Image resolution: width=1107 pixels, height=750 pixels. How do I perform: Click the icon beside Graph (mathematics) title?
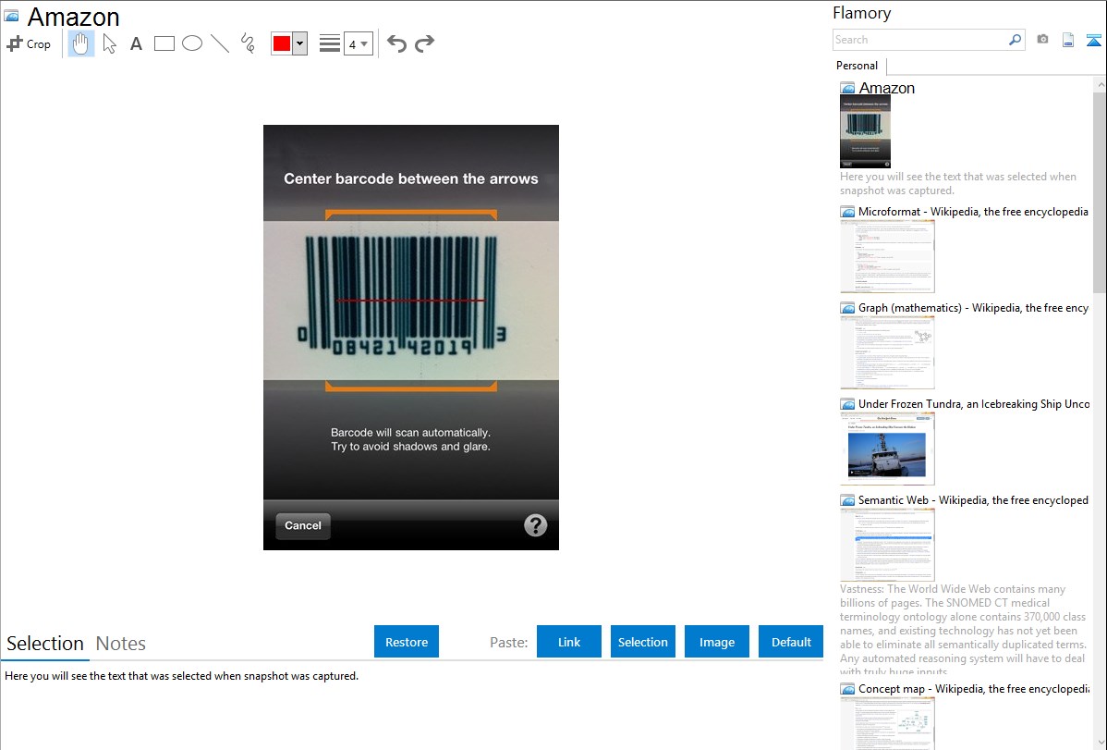tap(848, 308)
